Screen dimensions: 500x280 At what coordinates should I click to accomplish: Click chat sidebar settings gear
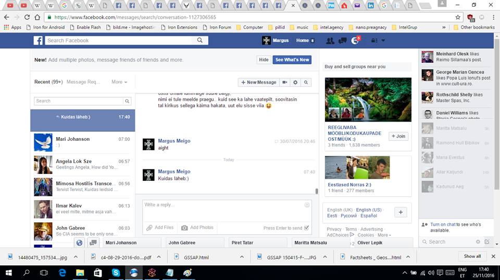pyautogui.click(x=478, y=242)
